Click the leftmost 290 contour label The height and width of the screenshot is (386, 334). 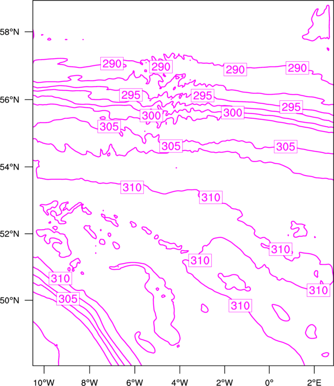pyautogui.click(x=112, y=64)
